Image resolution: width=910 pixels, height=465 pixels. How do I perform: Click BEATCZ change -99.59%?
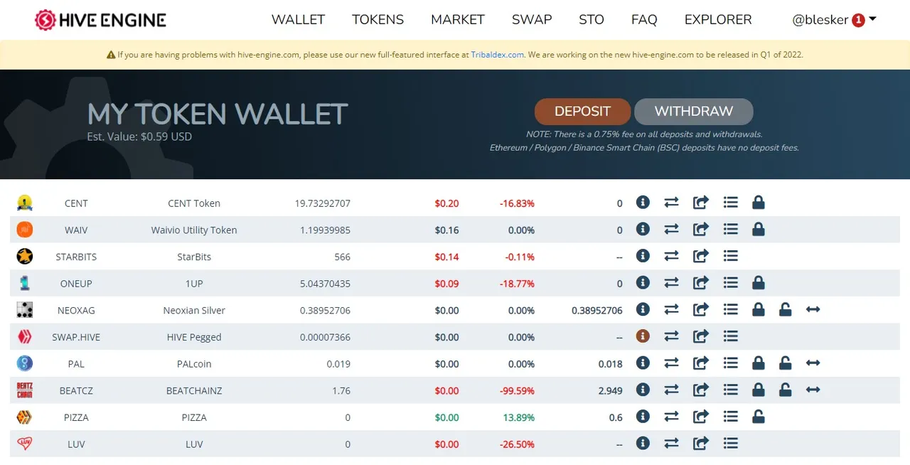coord(517,390)
